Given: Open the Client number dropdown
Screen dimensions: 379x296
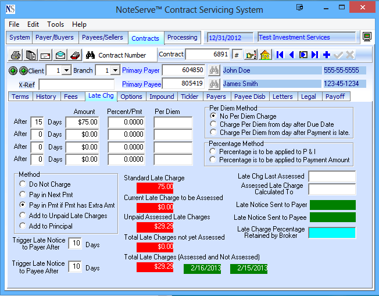Looking at the screenshot, I should click(66, 70).
